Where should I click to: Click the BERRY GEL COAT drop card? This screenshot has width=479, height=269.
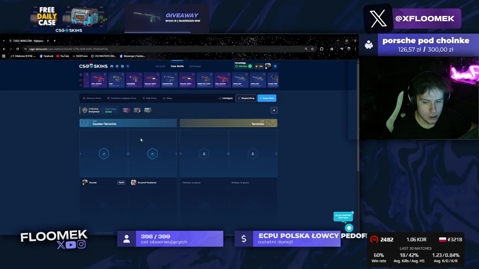pyautogui.click(x=204, y=80)
